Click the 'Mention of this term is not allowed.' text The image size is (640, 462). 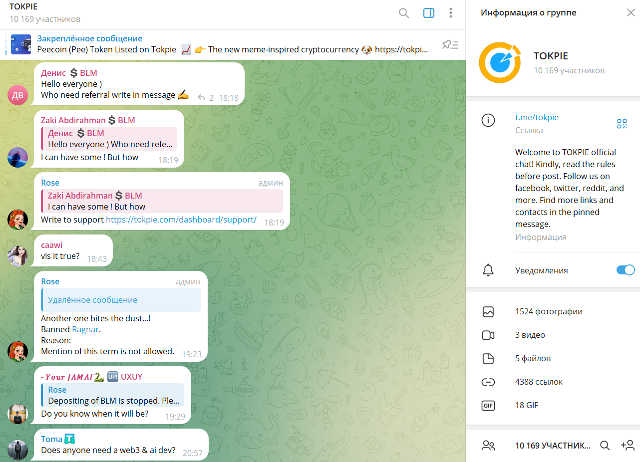point(107,351)
